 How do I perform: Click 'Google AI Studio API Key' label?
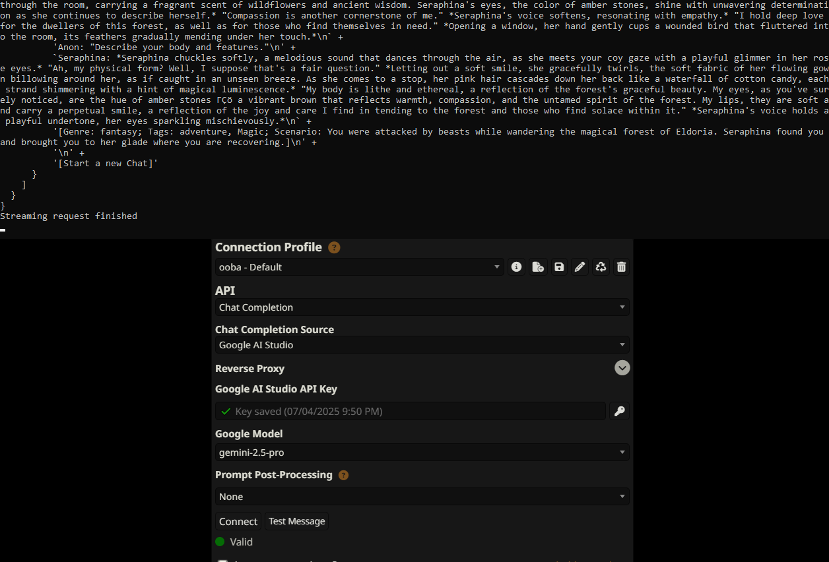(276, 389)
